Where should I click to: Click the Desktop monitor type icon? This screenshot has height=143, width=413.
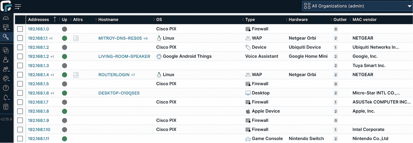[x=248, y=93]
